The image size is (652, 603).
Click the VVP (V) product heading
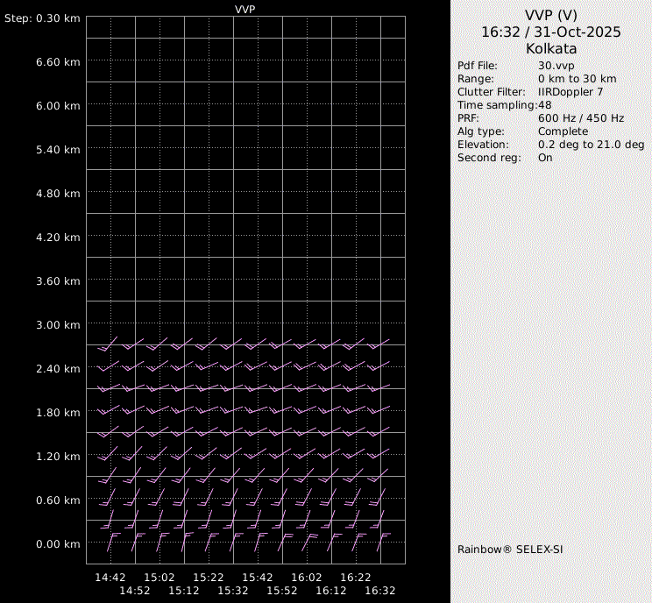point(550,15)
